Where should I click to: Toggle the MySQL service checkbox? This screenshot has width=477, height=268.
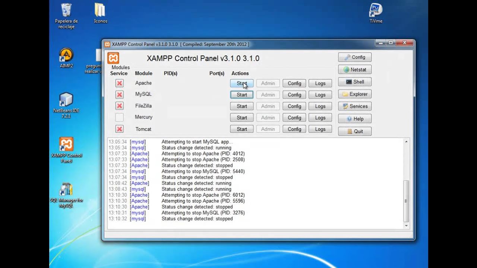119,95
